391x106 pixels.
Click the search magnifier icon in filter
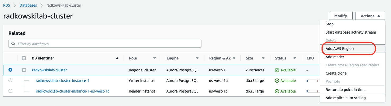[13, 44]
